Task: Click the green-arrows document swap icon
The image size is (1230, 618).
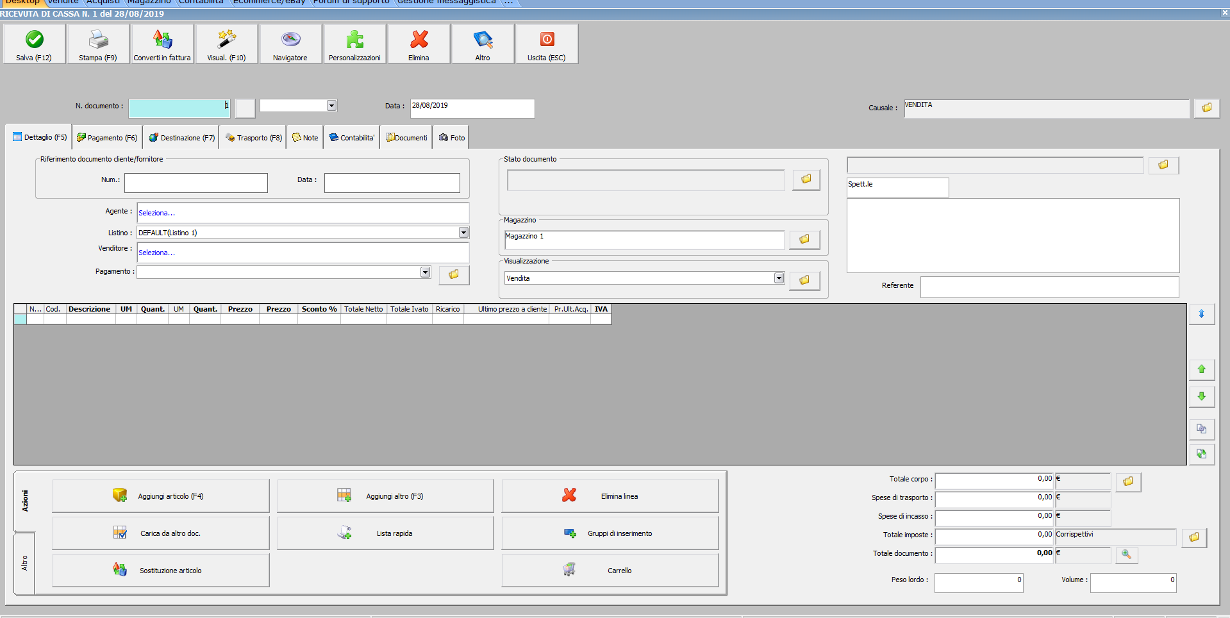Action: point(1202,454)
